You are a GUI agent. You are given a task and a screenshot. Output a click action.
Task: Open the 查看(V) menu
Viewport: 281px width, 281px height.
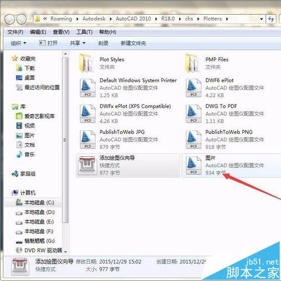click(61, 32)
